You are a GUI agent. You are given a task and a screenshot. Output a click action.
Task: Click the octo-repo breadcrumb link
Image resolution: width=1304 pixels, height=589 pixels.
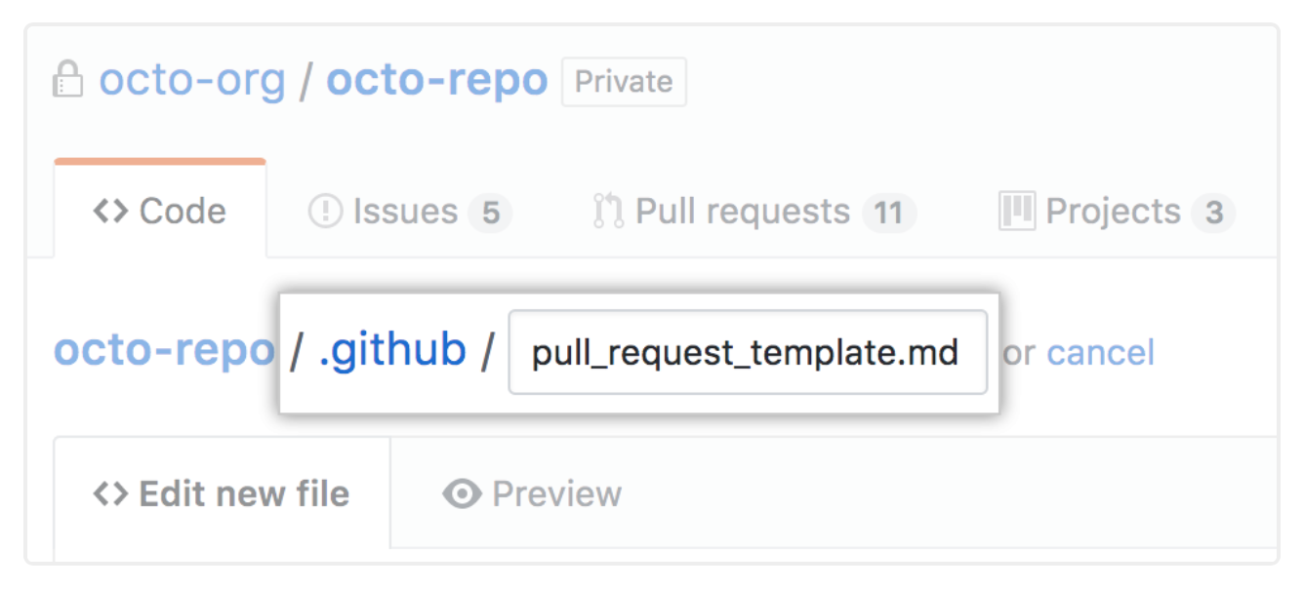point(164,351)
